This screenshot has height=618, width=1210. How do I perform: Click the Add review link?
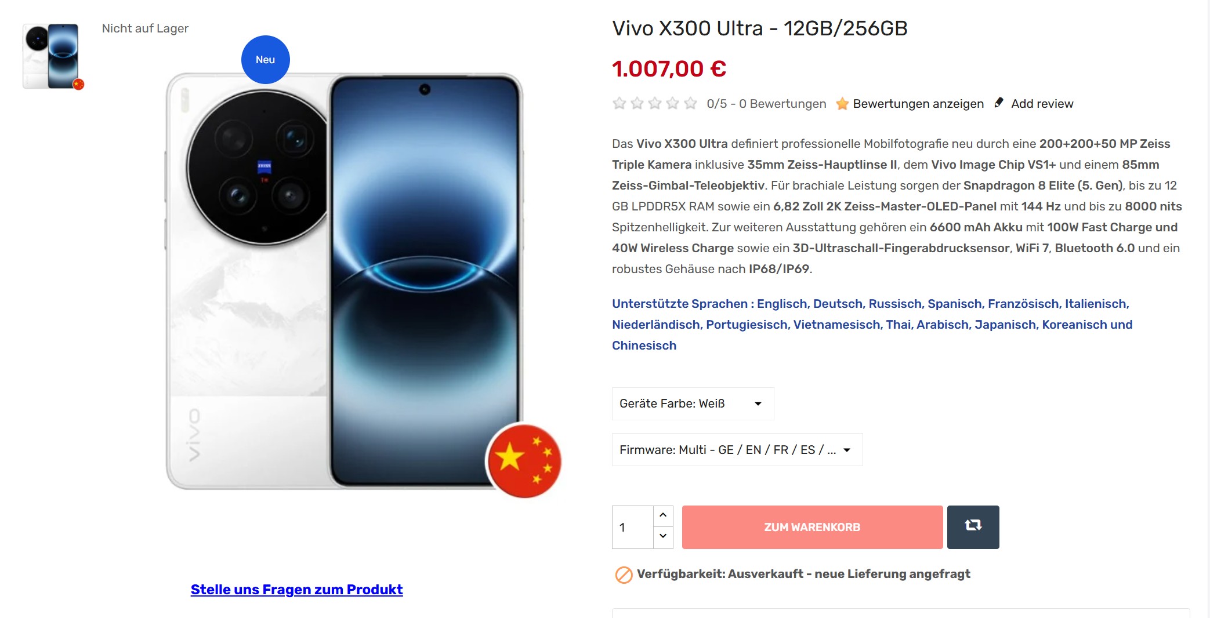(1042, 104)
